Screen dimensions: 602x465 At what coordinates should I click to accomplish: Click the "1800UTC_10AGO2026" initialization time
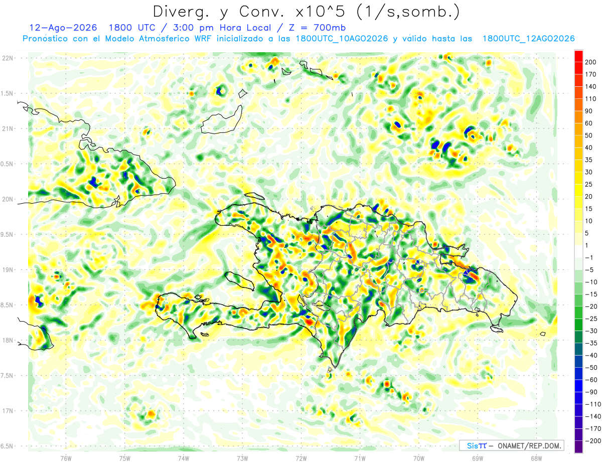pos(342,39)
